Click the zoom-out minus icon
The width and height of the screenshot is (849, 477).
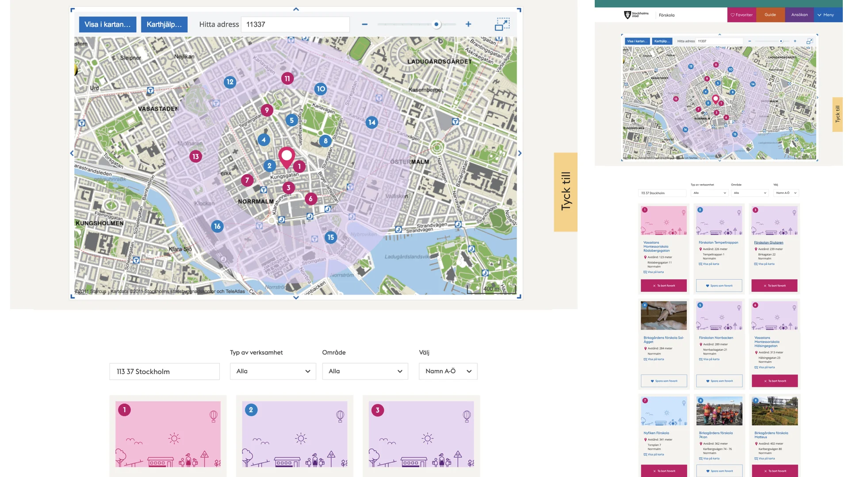[364, 24]
